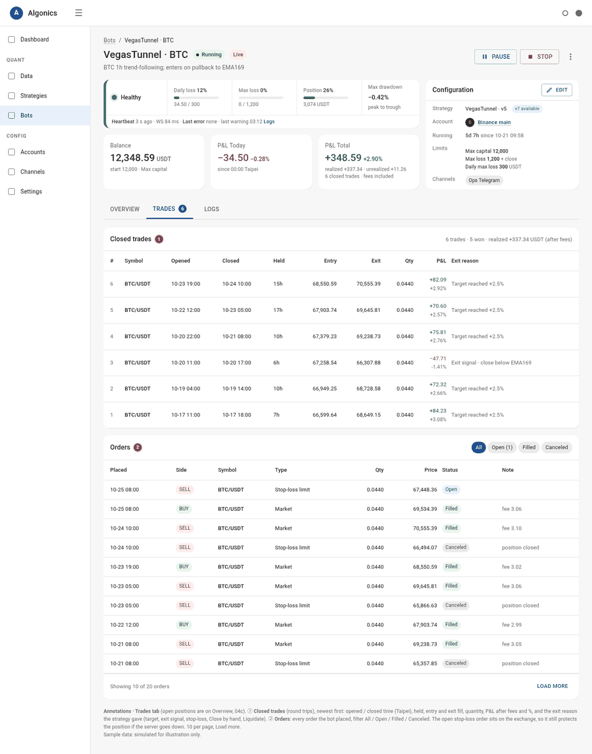
Task: Click the Algonics "A" logo icon
Action: click(x=17, y=13)
